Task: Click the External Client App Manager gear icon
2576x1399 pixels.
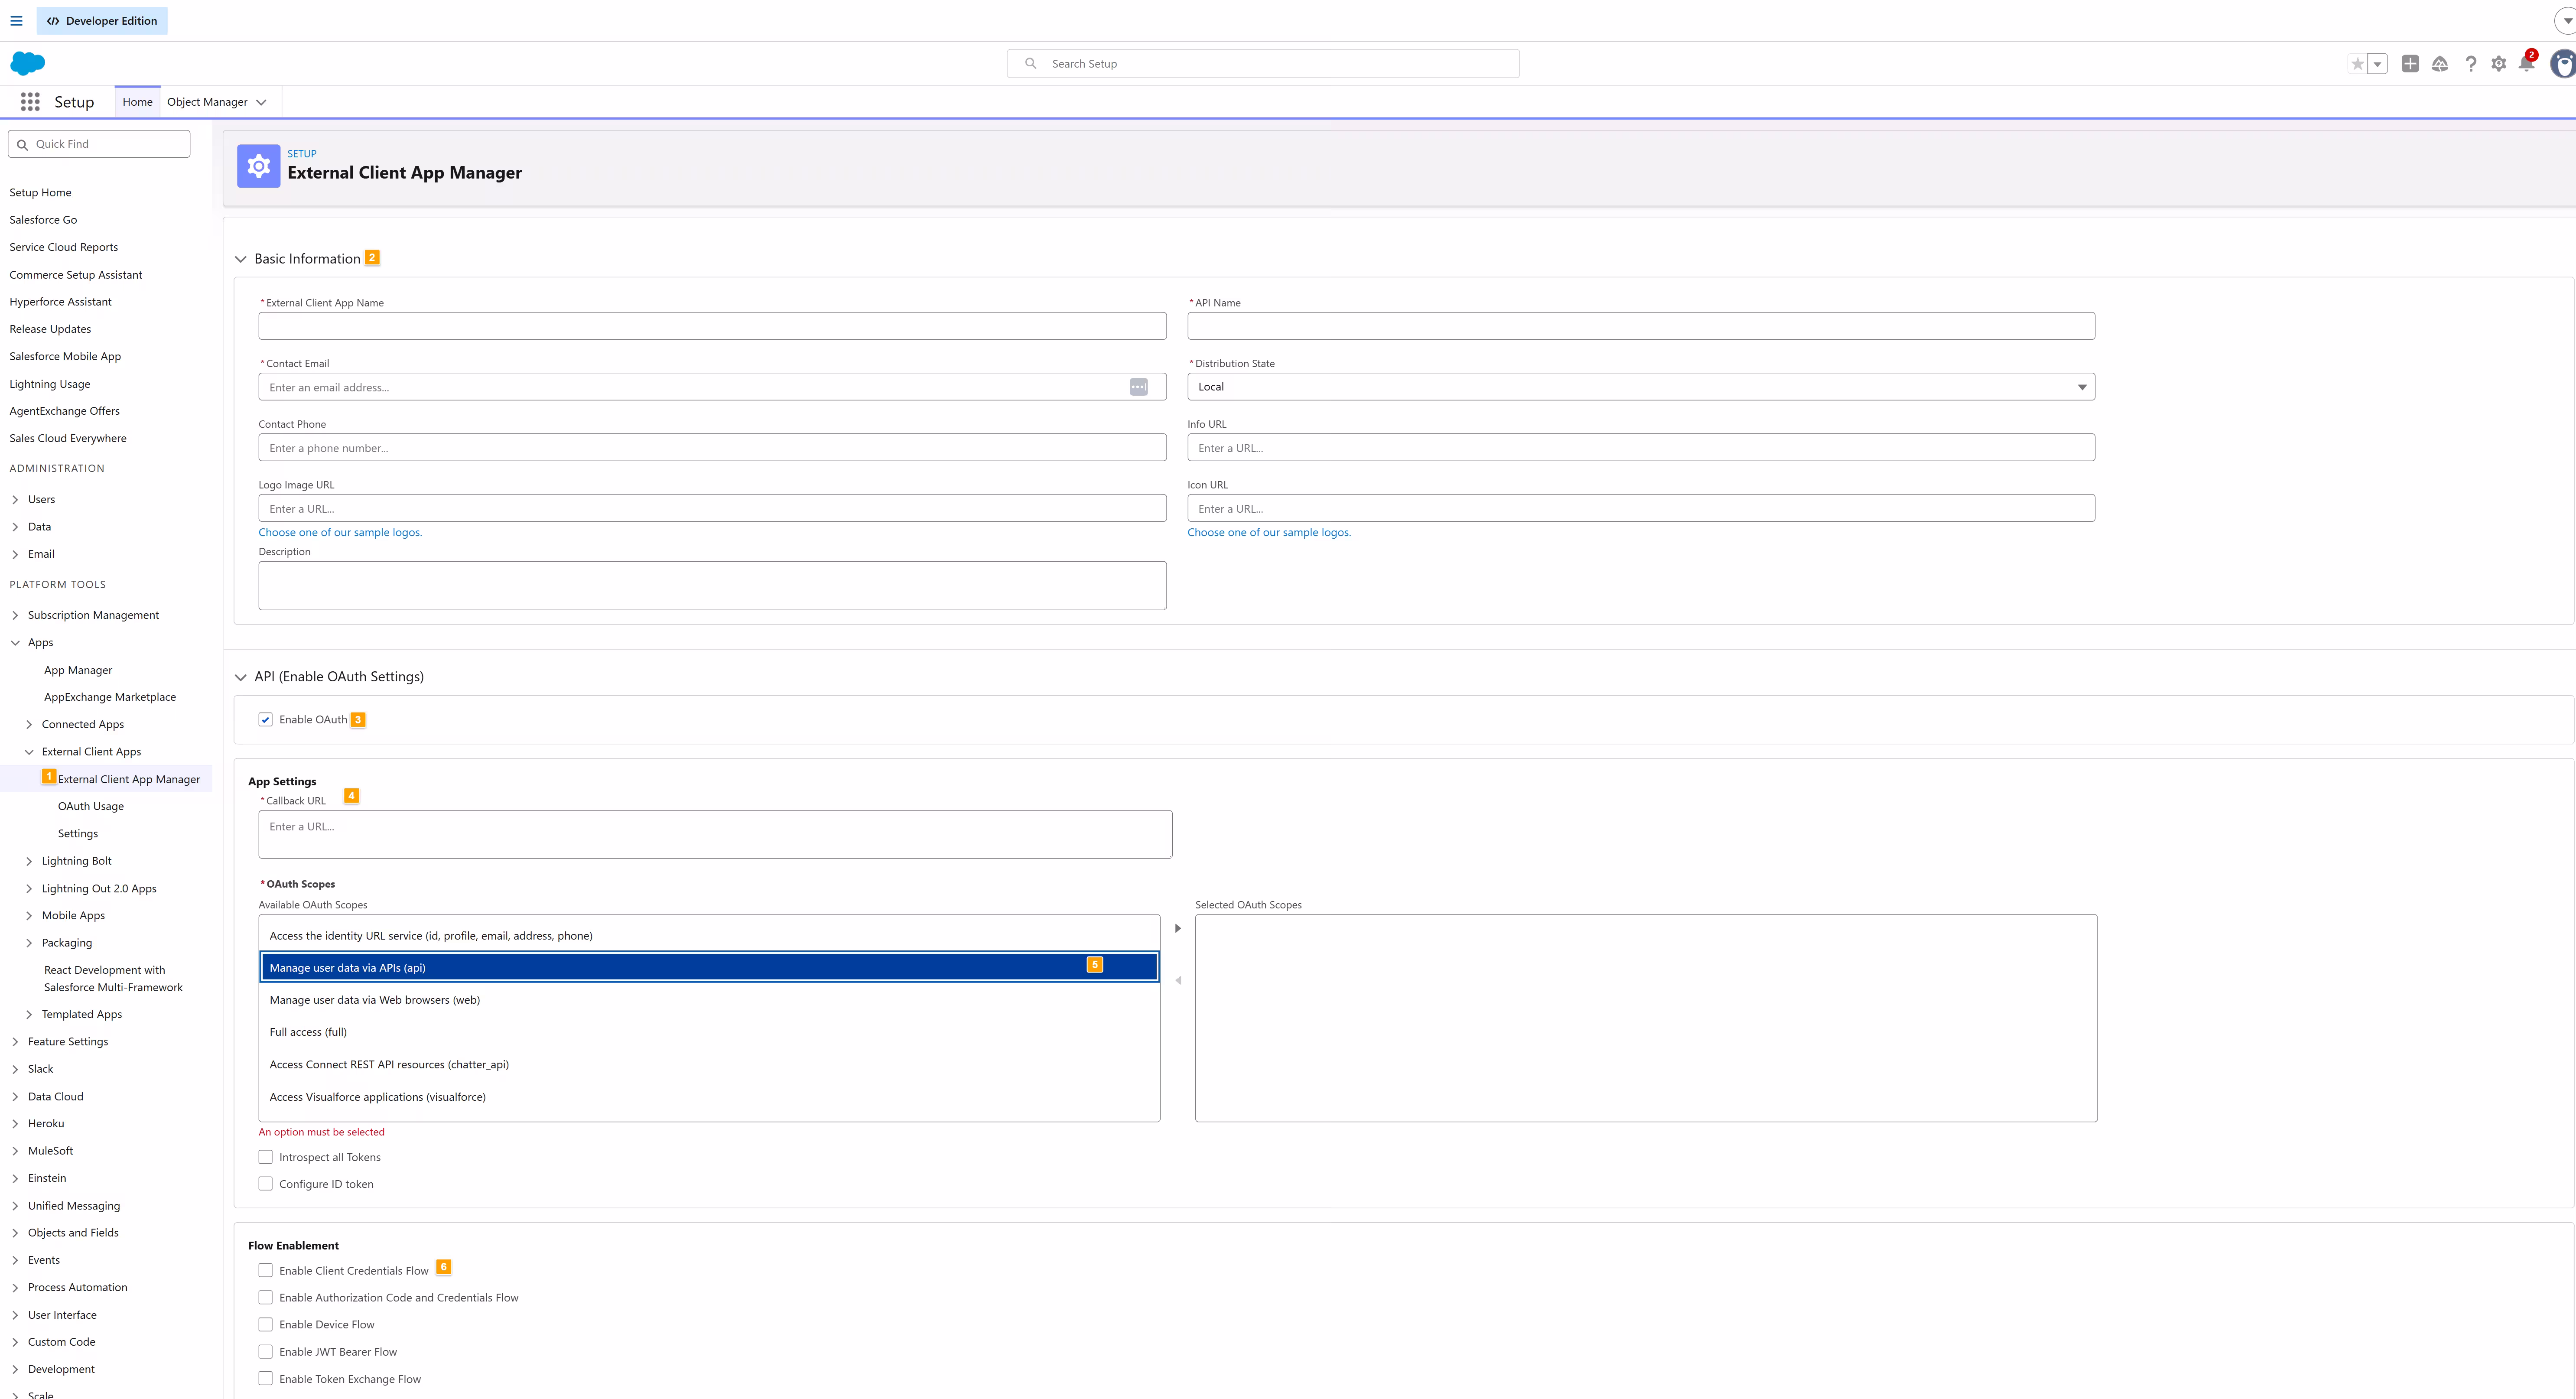Action: [x=259, y=166]
